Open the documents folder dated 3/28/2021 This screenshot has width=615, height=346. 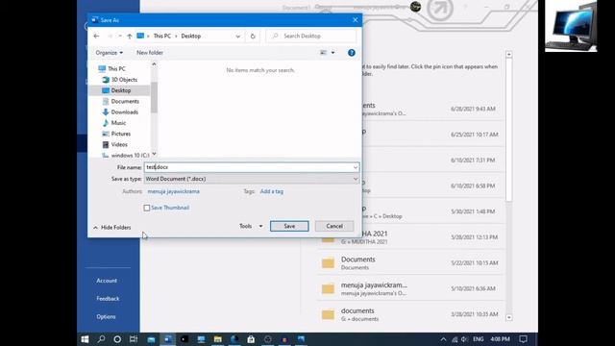coord(410,314)
